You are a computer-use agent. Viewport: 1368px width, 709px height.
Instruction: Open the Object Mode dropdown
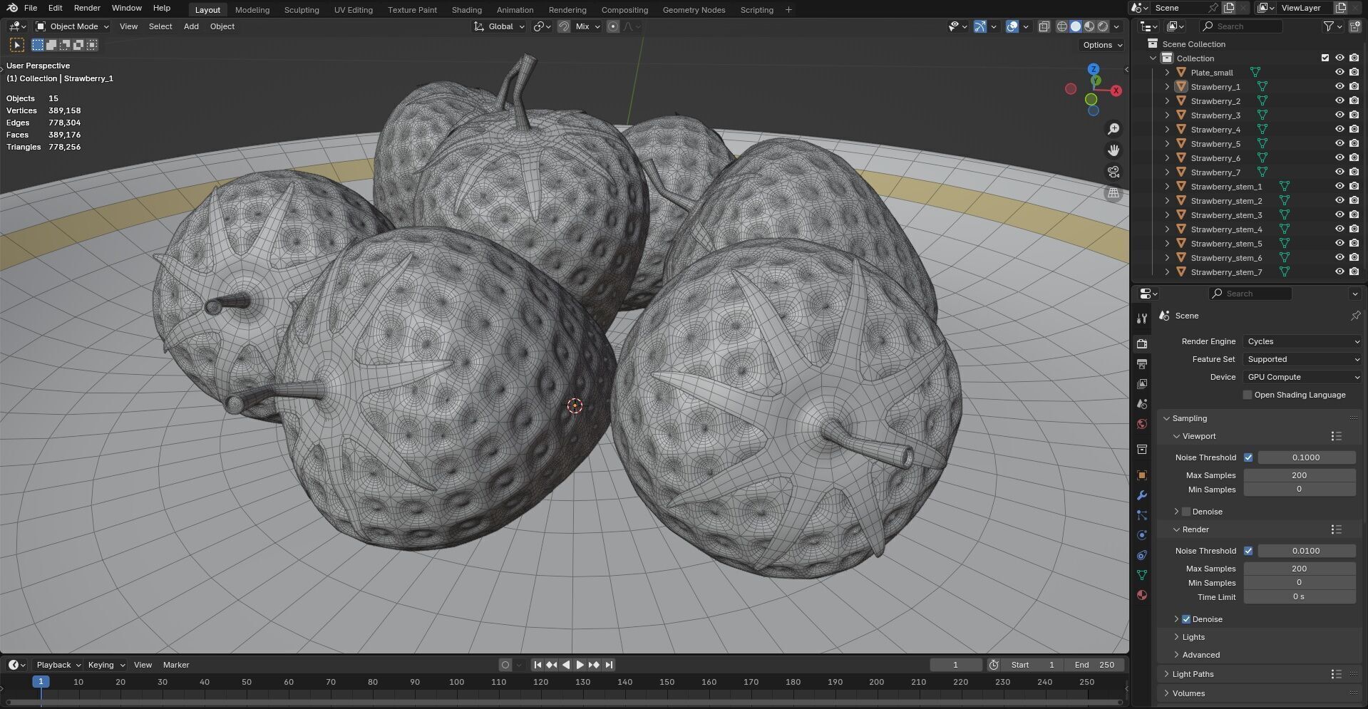tap(73, 26)
